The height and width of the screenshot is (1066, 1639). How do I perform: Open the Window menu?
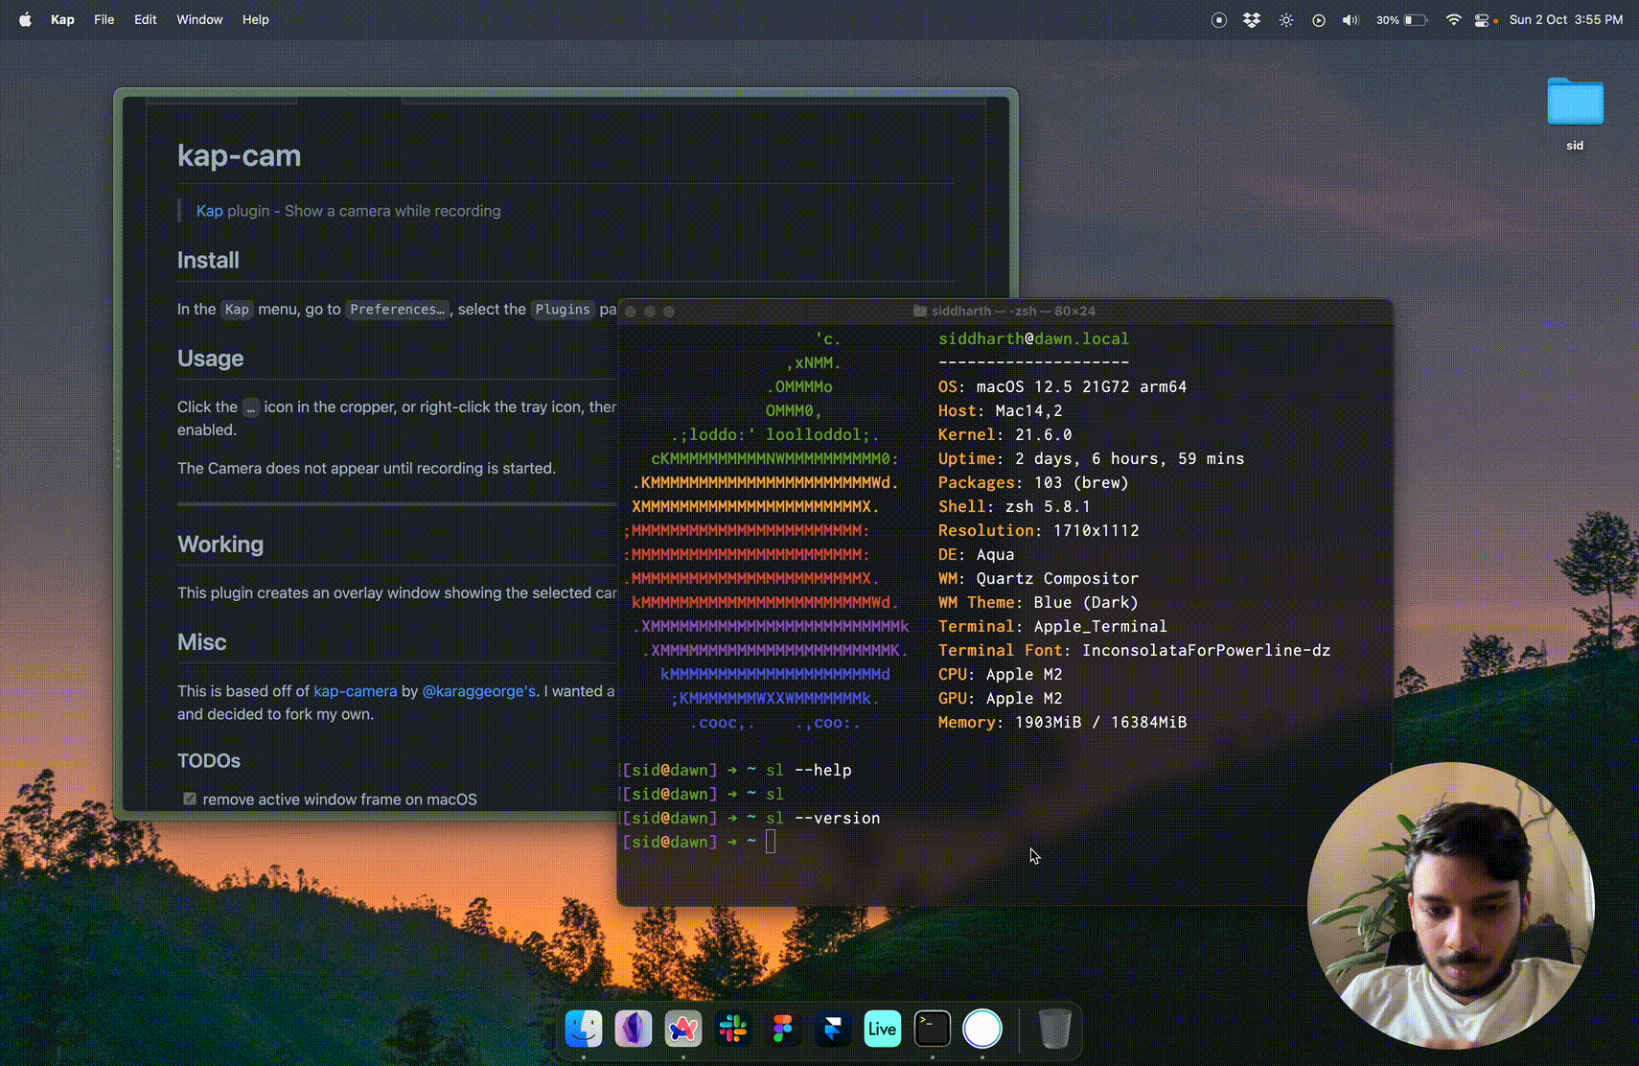click(x=199, y=19)
